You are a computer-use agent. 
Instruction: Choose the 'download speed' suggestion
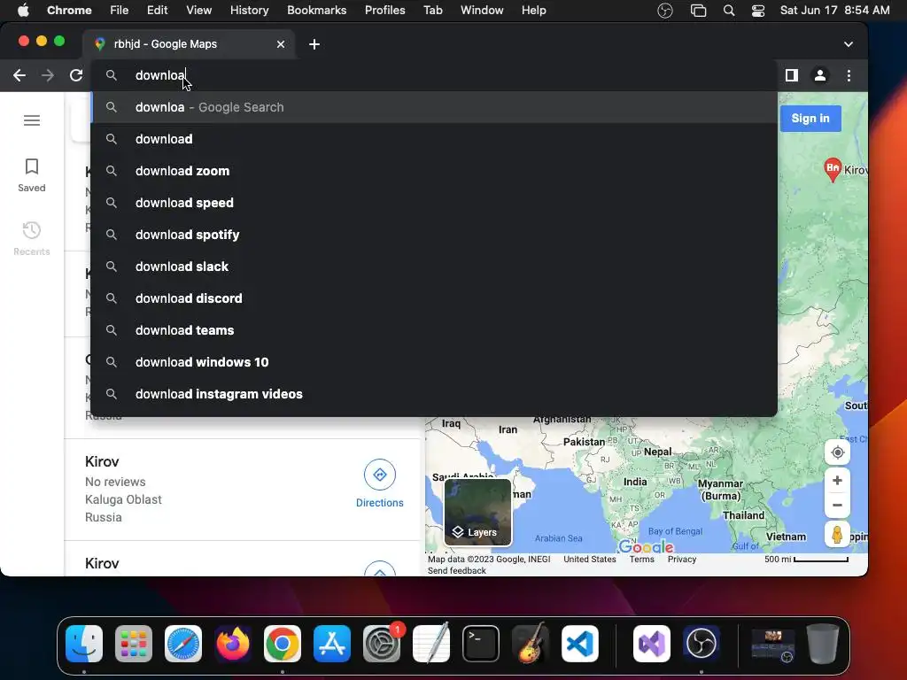pyautogui.click(x=434, y=203)
